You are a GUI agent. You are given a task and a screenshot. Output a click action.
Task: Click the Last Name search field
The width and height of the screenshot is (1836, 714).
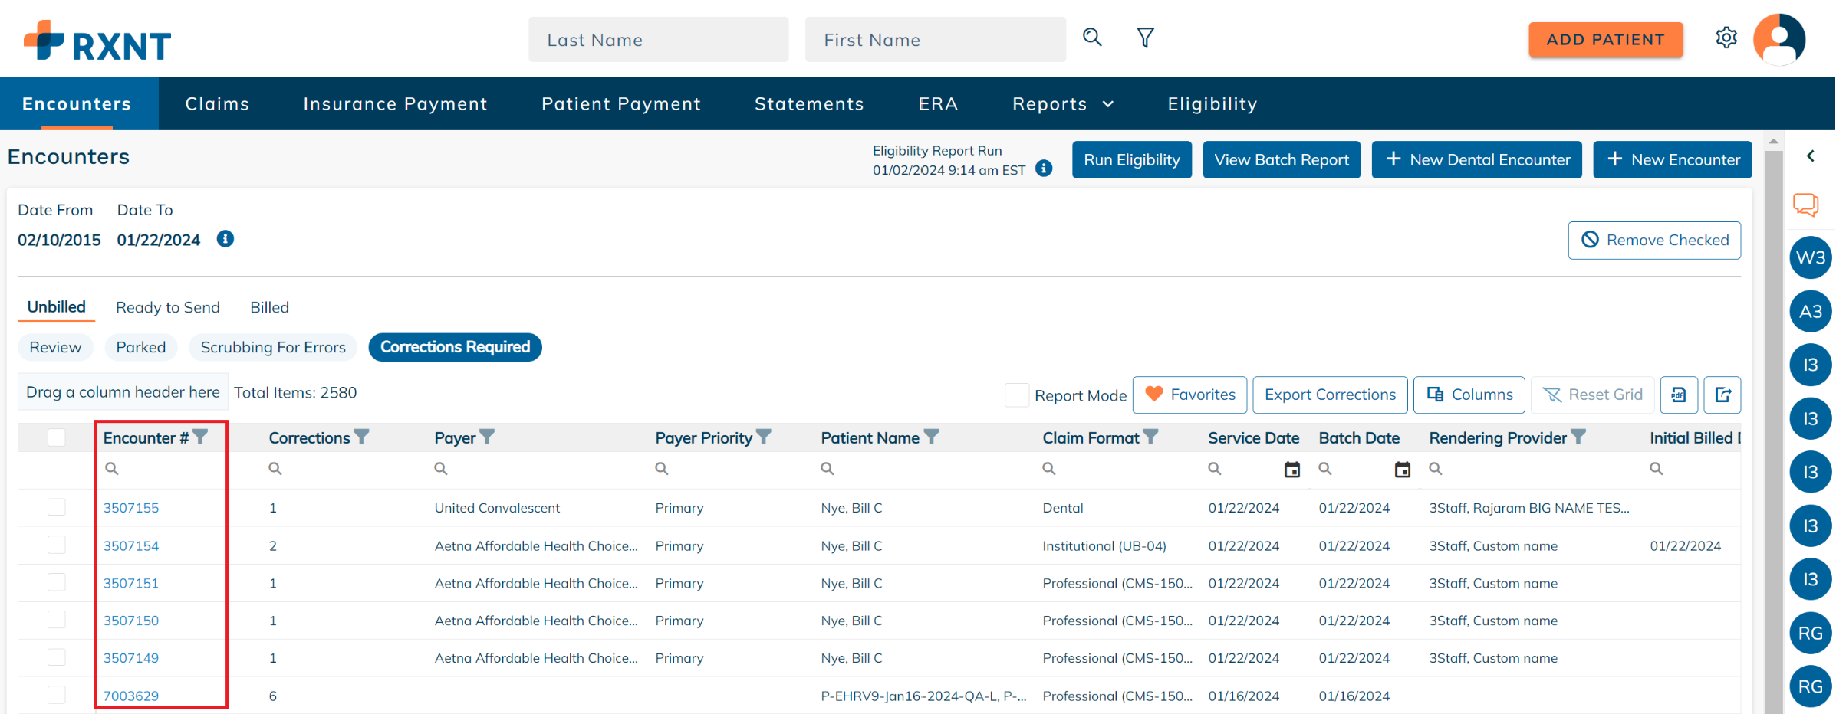(658, 40)
